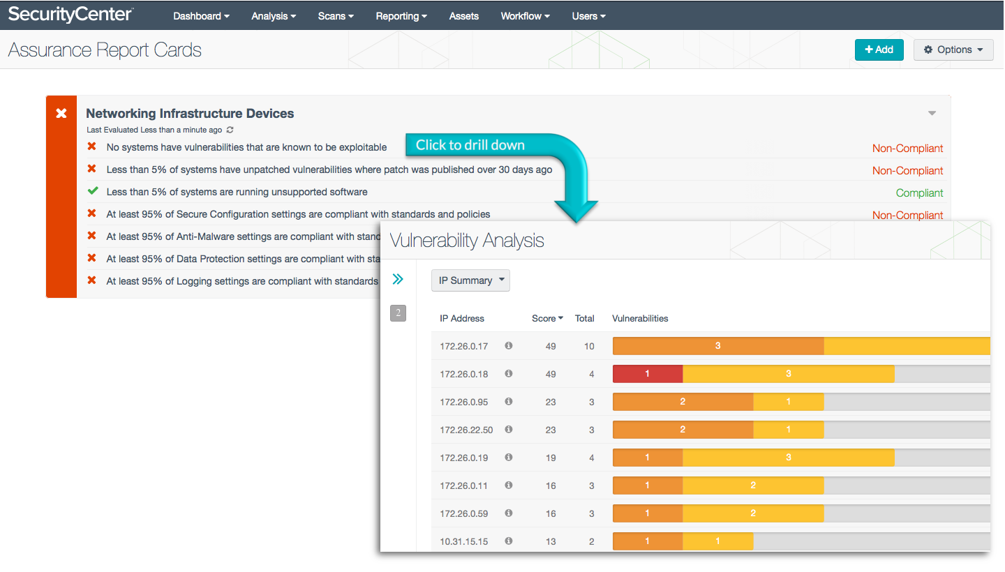Click X icon for Anti-Malware settings policy
This screenshot has height=572, width=1005.
click(x=91, y=236)
